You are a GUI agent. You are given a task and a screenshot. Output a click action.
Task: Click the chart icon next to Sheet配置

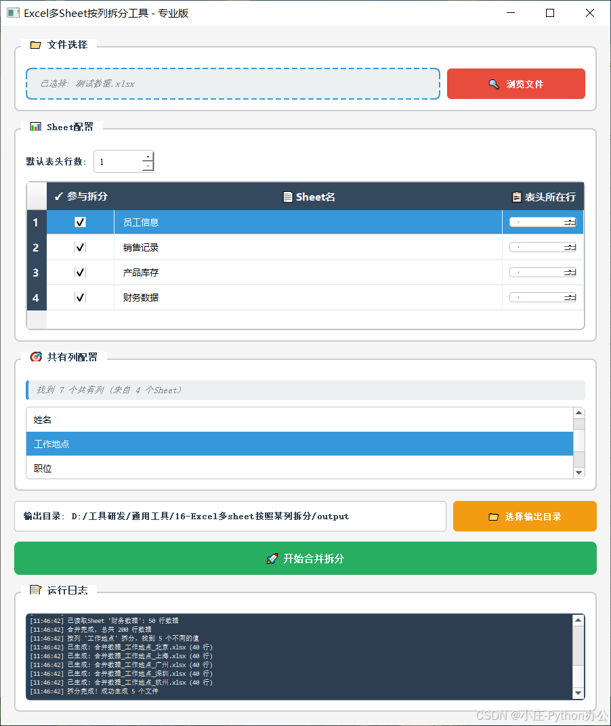(x=35, y=126)
